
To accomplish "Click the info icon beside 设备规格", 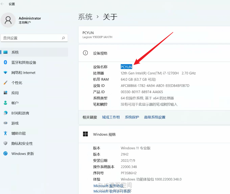I will tap(85, 53).
